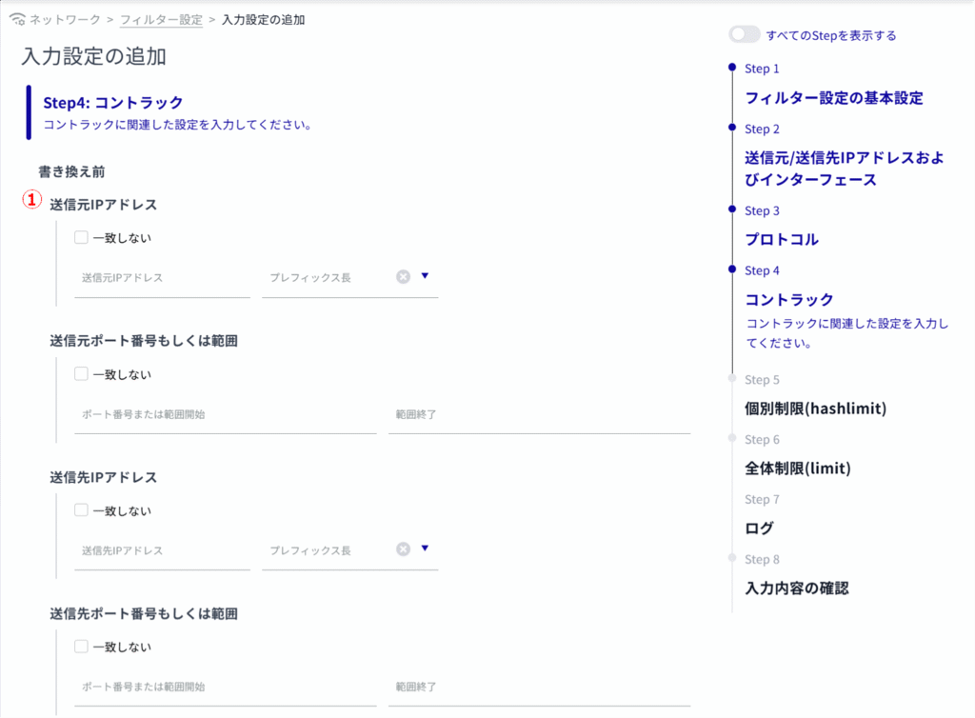Open source IP プレフィックス長 dropdown arrow
975x718 pixels.
[425, 276]
